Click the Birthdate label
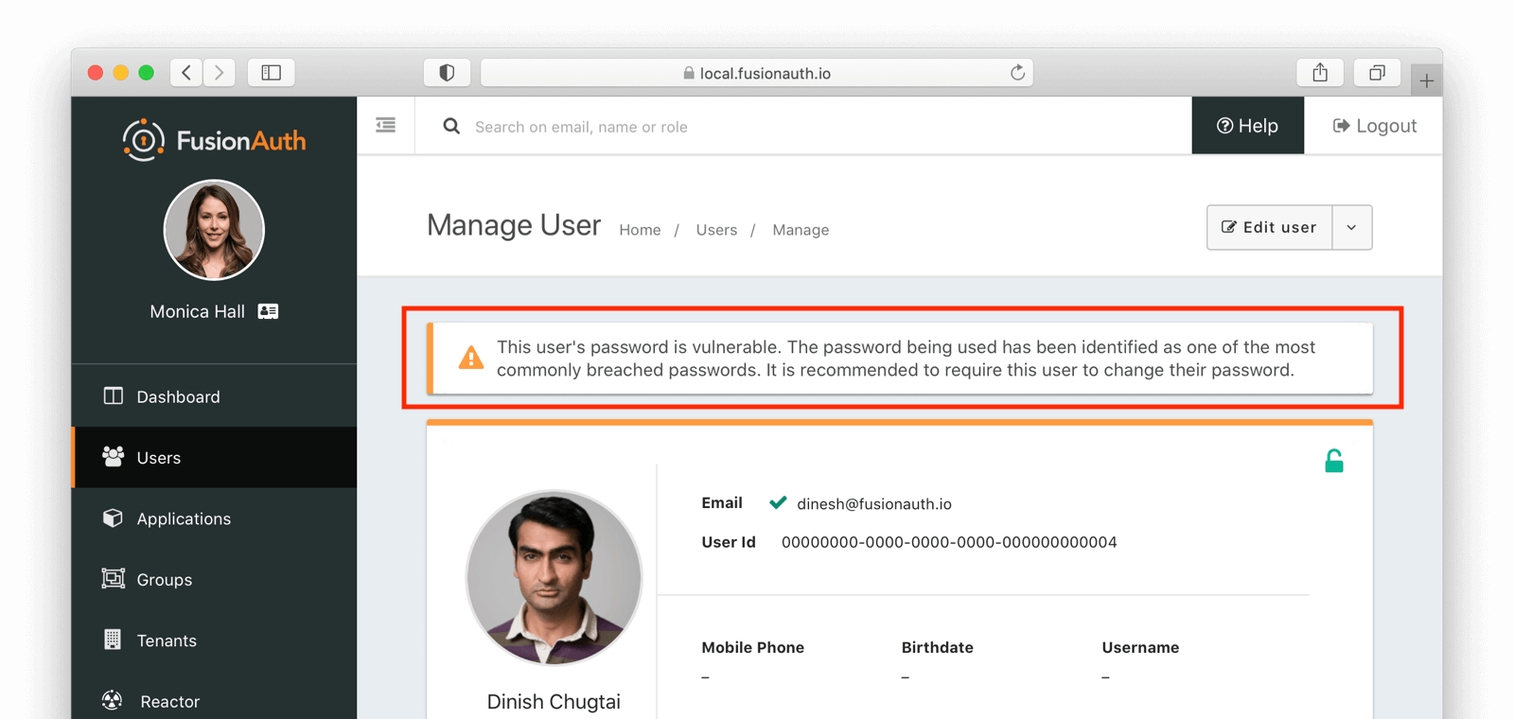Image resolution: width=1514 pixels, height=719 pixels. pyautogui.click(x=937, y=647)
